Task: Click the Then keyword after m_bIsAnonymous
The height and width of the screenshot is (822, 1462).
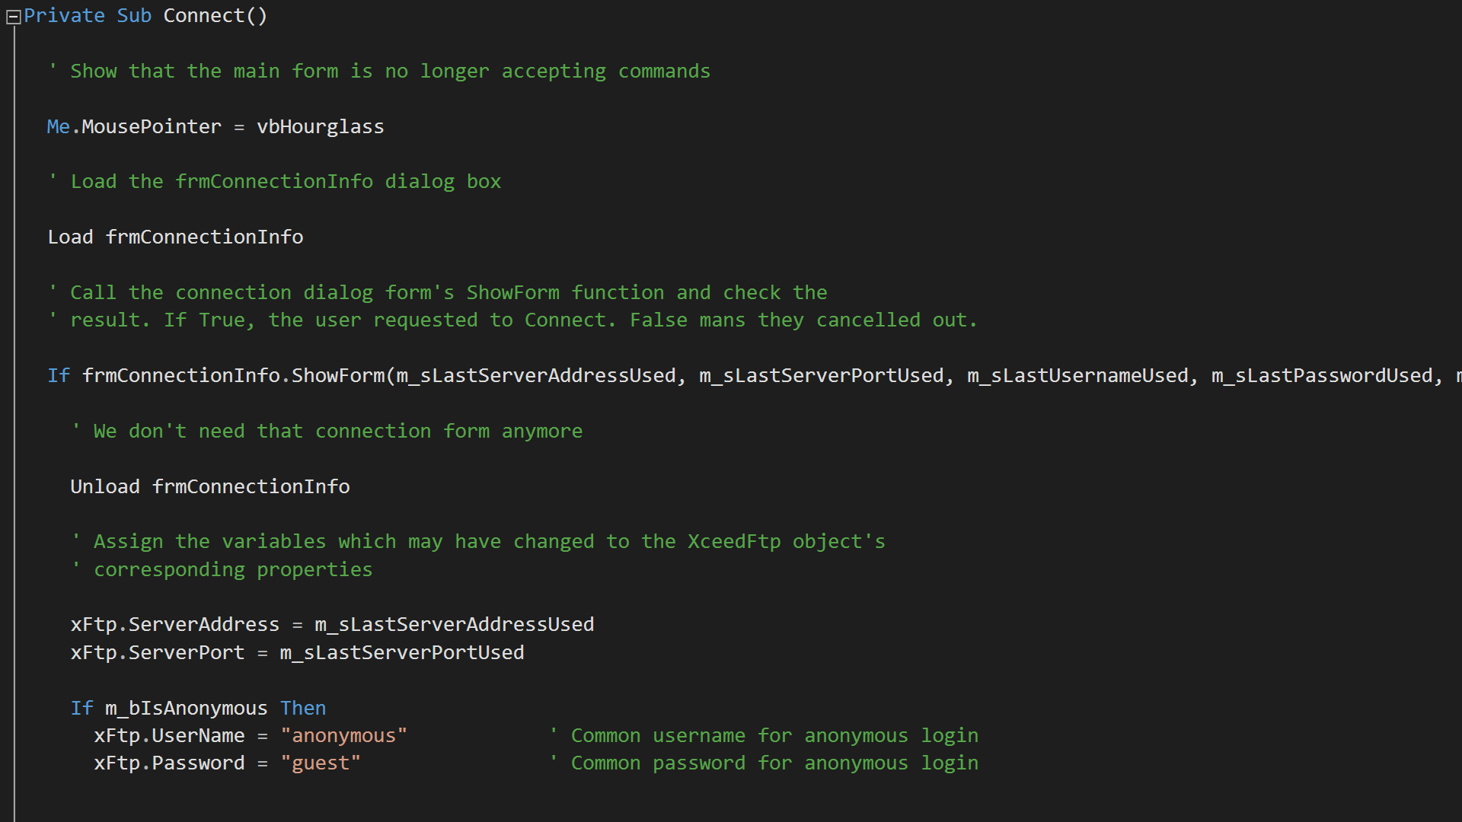Action: point(303,709)
